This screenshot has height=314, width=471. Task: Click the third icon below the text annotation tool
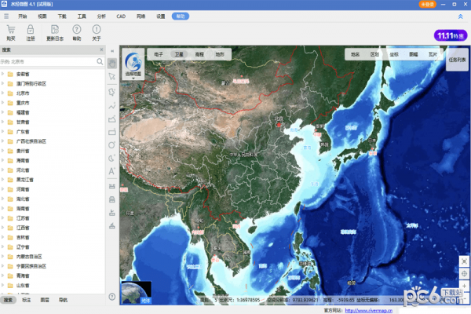(x=112, y=213)
